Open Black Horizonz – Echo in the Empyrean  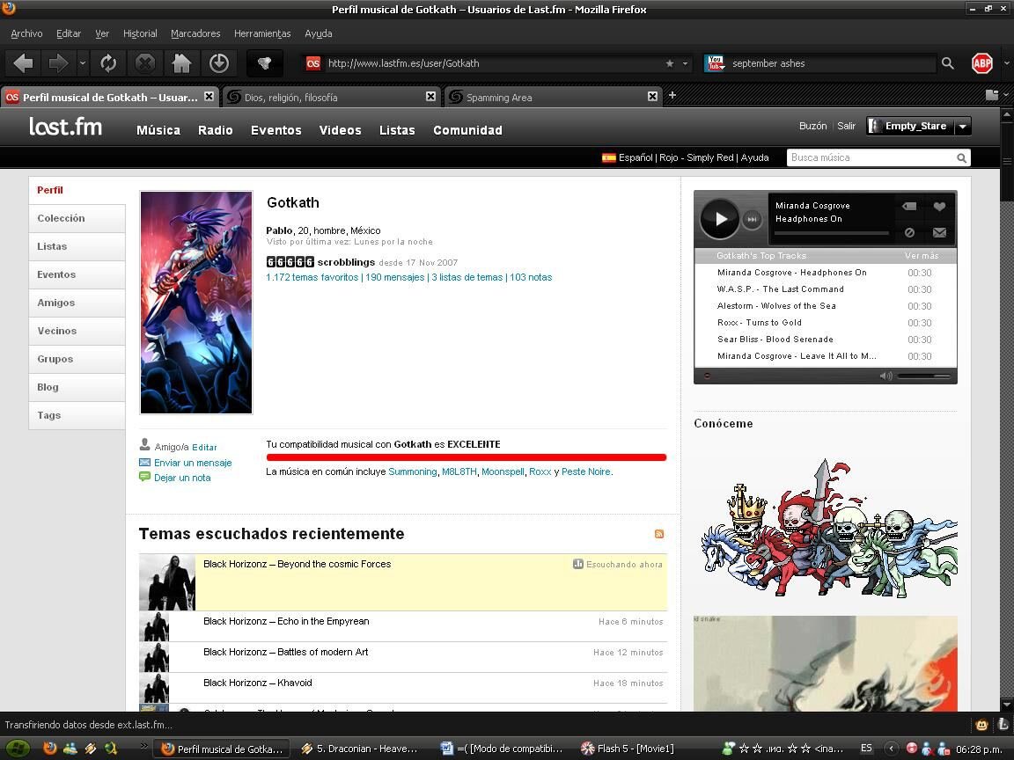[x=286, y=621]
